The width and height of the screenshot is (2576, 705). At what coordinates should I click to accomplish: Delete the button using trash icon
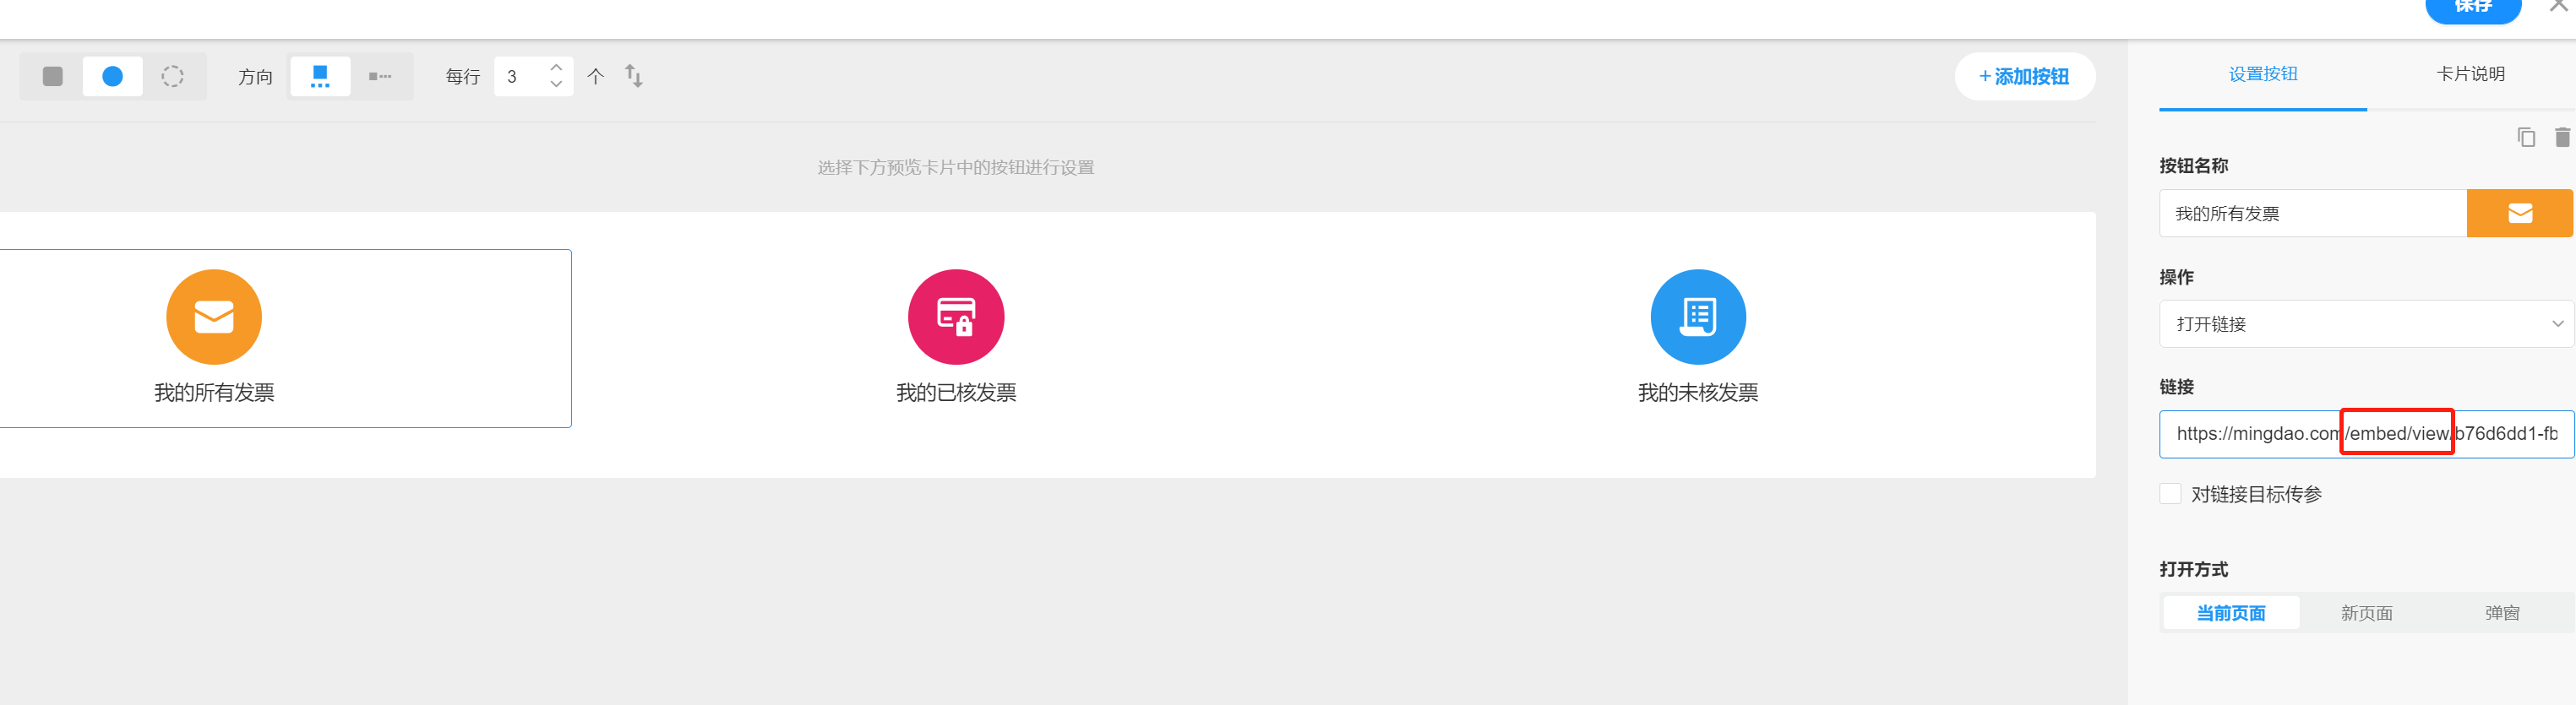2562,137
